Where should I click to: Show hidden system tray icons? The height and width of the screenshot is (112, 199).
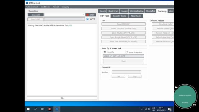tap(142, 109)
